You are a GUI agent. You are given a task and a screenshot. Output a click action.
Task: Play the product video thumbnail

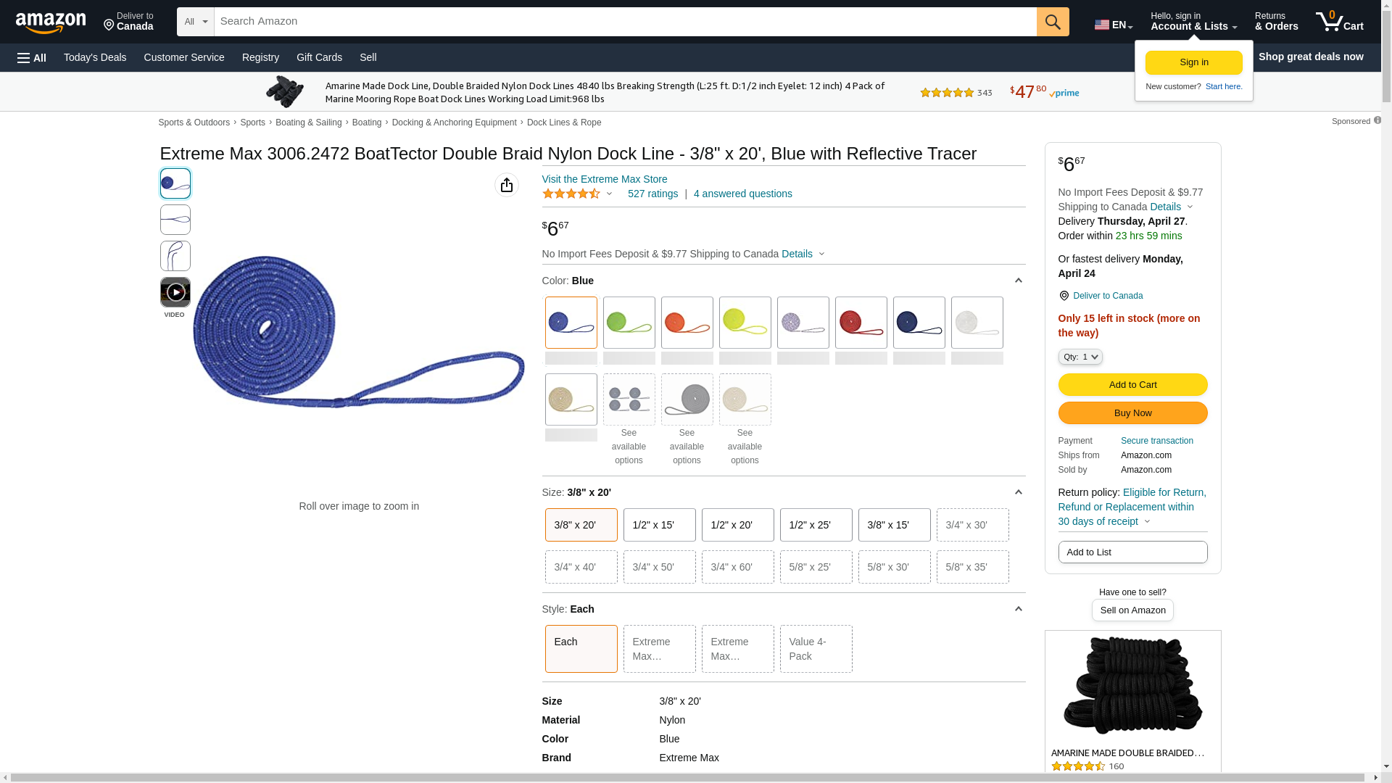tap(175, 292)
